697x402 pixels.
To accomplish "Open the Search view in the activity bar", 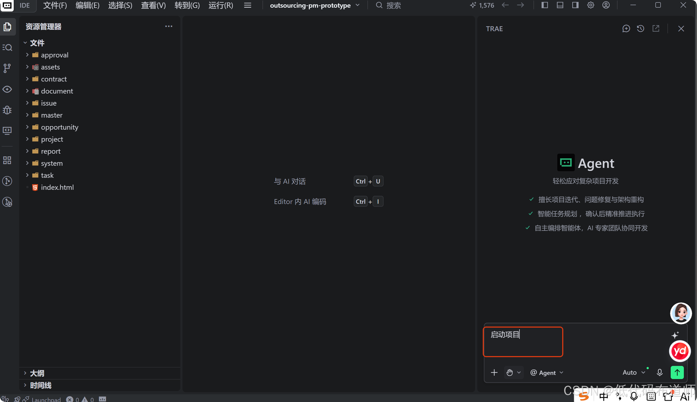I will (7, 48).
